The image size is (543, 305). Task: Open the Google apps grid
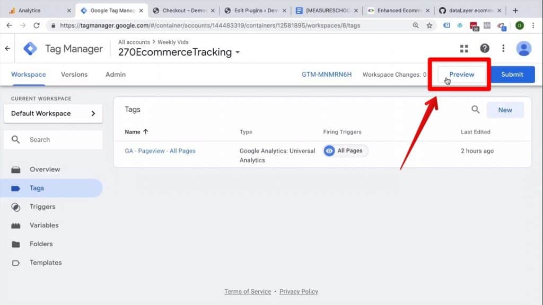point(464,48)
